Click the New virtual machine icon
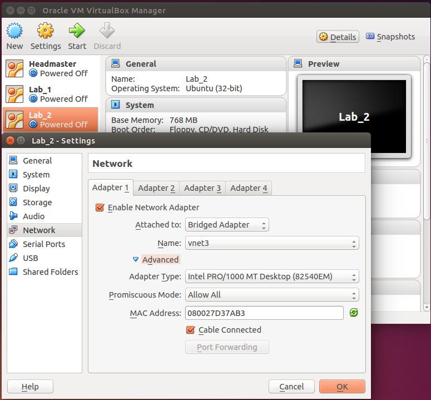Image resolution: width=431 pixels, height=400 pixels. 14,31
